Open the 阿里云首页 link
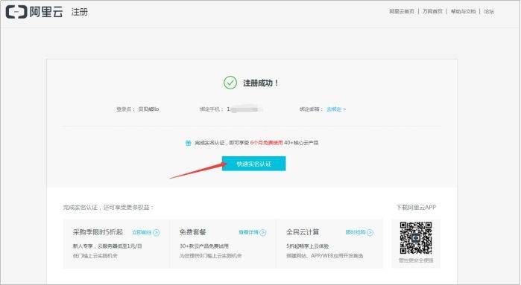 click(402, 11)
